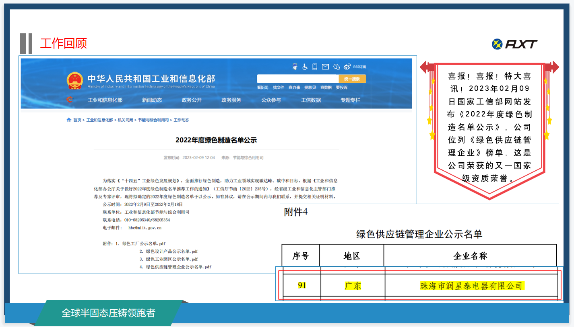Image resolution: width=574 pixels, height=327 pixels.
Task: Click 工作动态 breadcrumb link
Action: [x=181, y=120]
